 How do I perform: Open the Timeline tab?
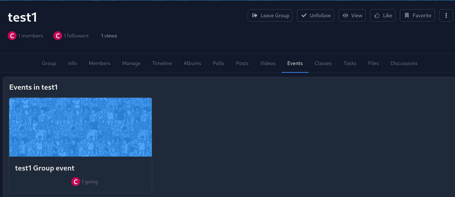(162, 63)
